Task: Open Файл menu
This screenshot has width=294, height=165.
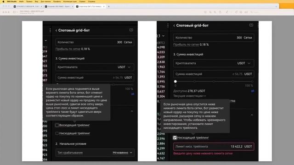Action: click(22, 1)
